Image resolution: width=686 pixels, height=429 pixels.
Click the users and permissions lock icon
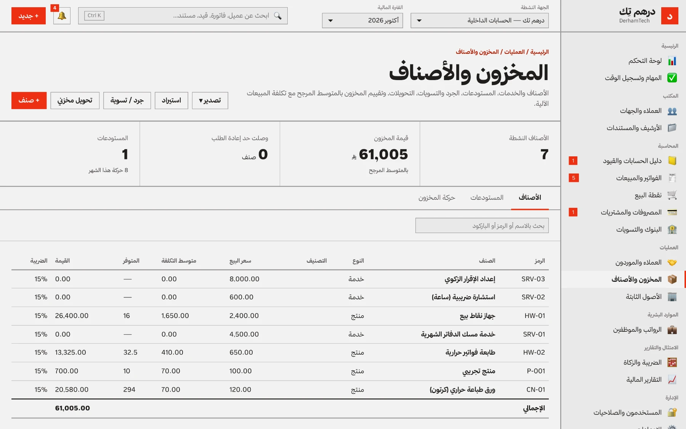tap(672, 413)
